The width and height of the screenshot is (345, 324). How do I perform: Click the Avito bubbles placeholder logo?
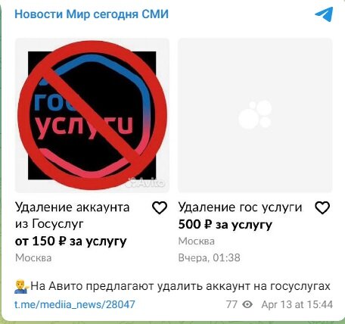255,115
